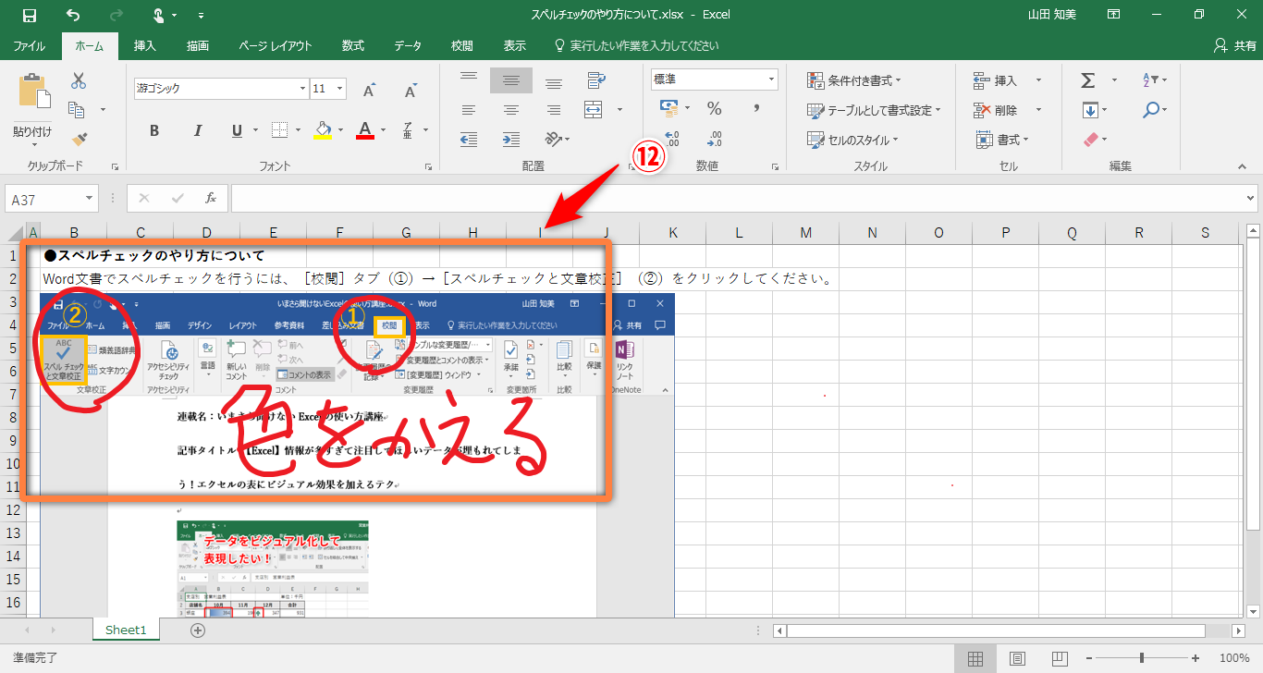1263x673 pixels.
Task: Apply comma style number format
Action: click(x=756, y=109)
